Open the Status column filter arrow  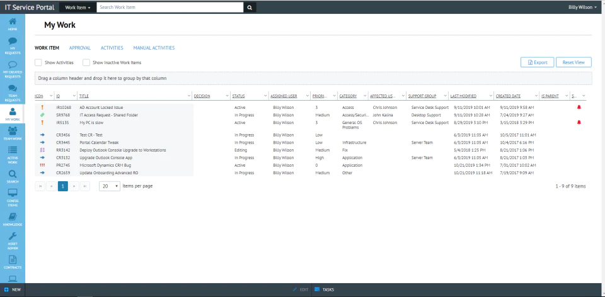click(265, 96)
